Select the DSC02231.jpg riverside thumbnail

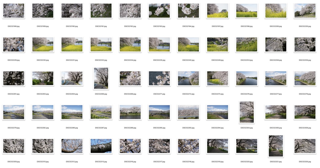pyautogui.click(x=72, y=45)
